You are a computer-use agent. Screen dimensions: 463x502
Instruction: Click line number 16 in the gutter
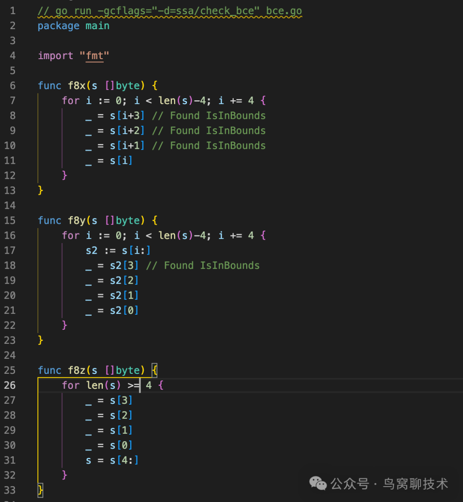(9, 235)
